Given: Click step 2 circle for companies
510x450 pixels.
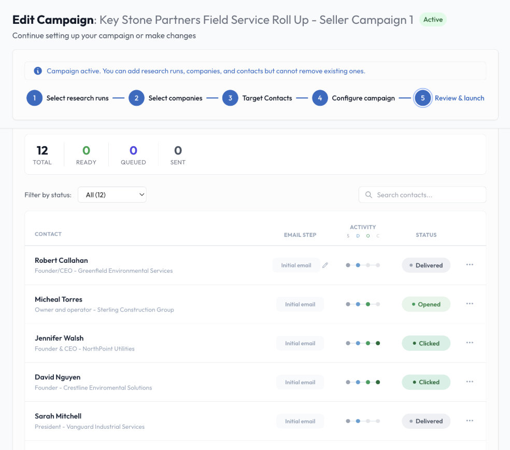Looking at the screenshot, I should (137, 98).
